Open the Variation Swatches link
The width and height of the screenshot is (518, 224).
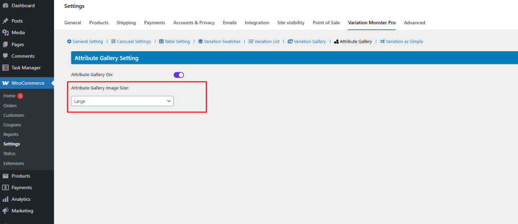(x=219, y=41)
